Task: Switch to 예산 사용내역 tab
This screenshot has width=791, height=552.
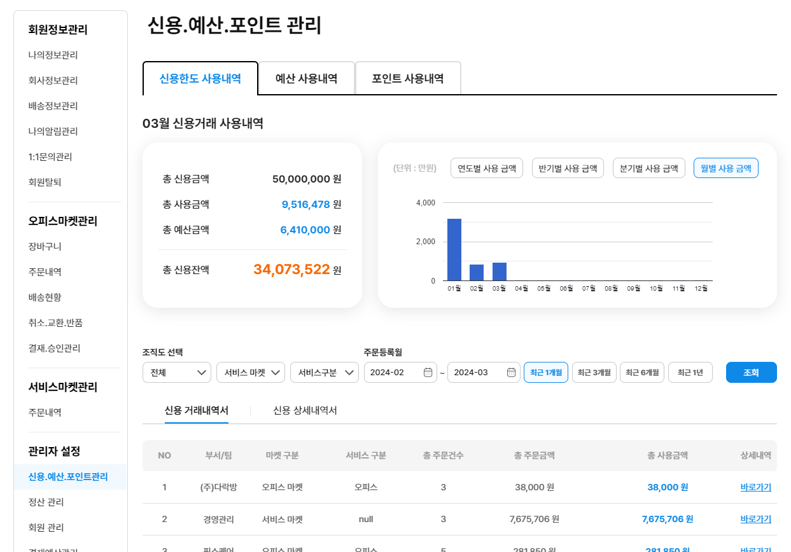Action: tap(306, 79)
